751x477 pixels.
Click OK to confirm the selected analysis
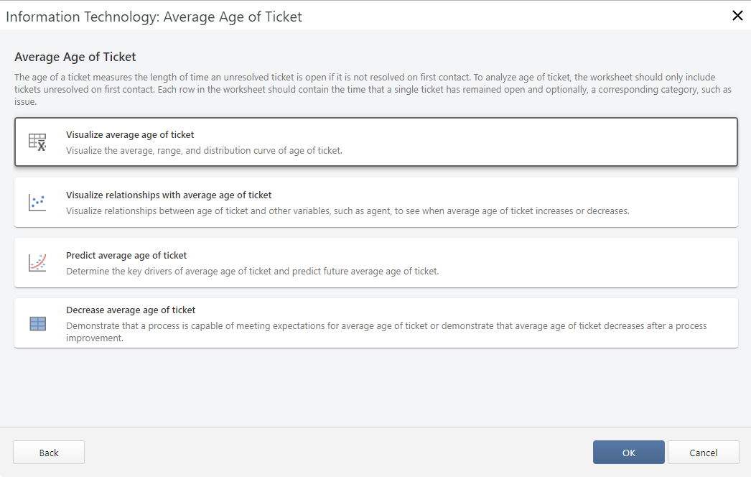[x=628, y=452]
